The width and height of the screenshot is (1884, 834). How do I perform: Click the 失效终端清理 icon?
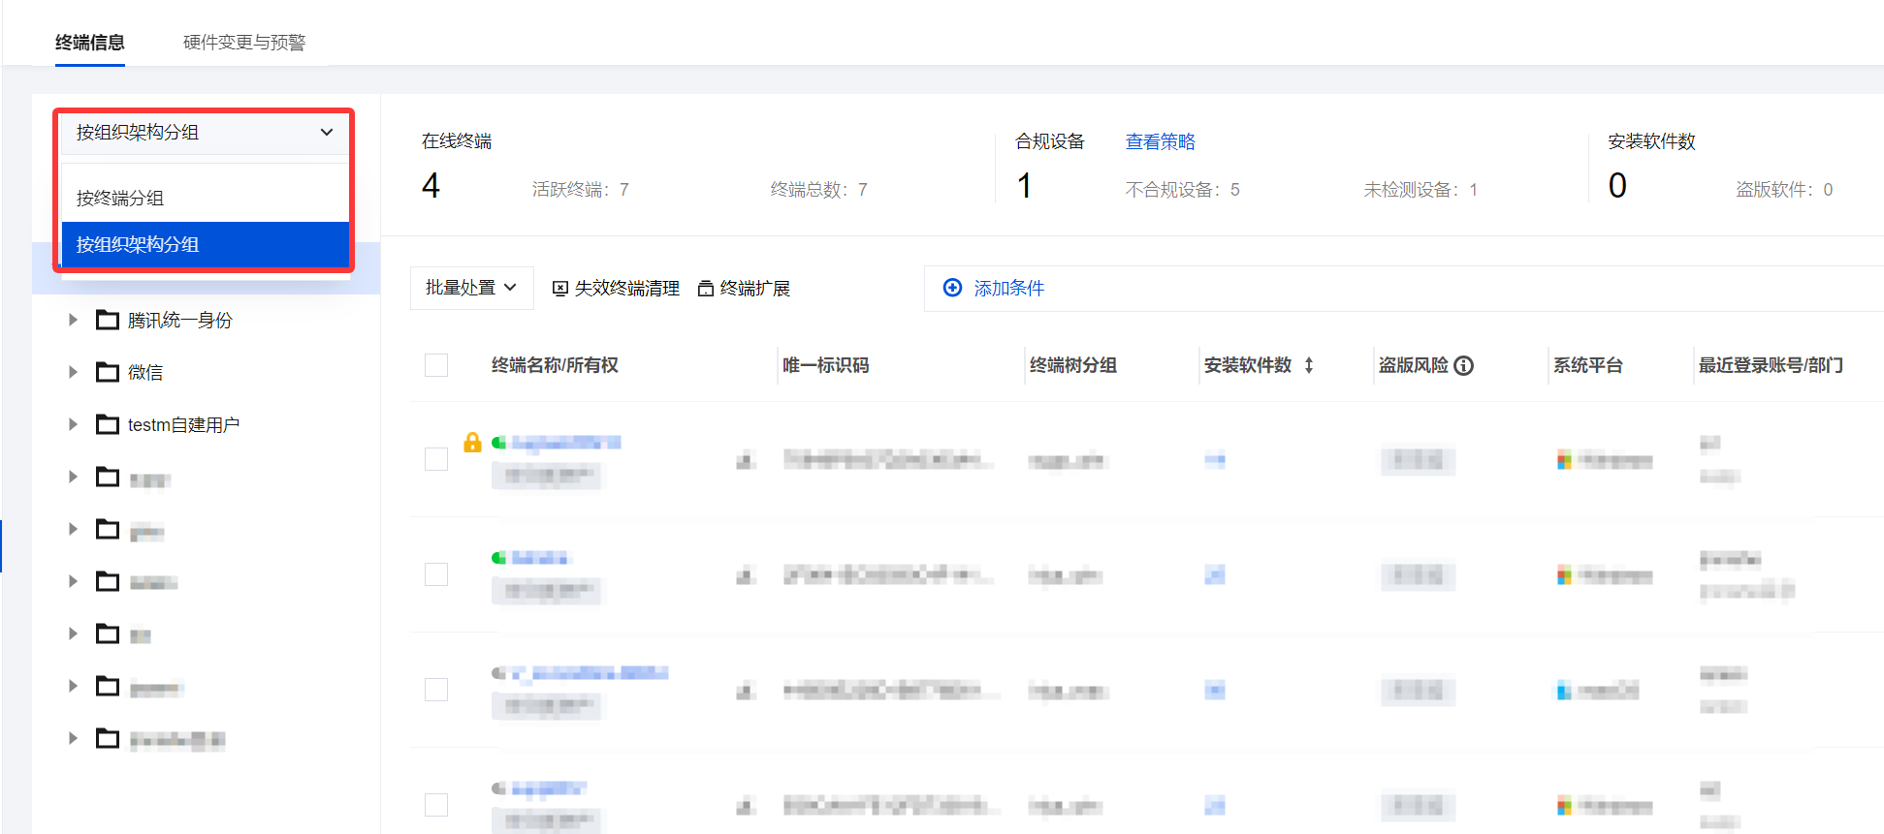560,289
